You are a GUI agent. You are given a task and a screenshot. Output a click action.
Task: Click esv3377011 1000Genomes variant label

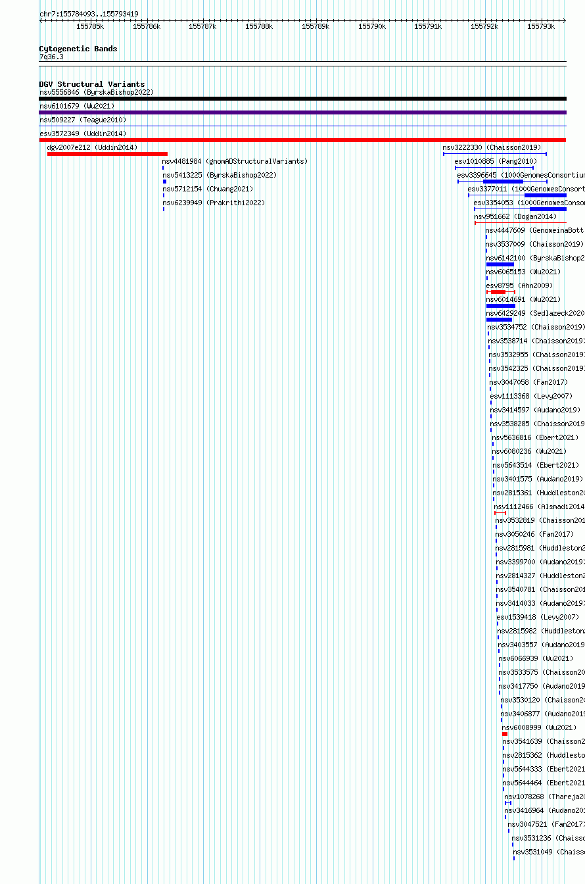(x=526, y=189)
